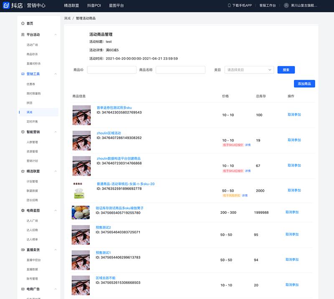
Task: Click 详情 link under 低于风险折扣 tag
Action: click(245, 195)
